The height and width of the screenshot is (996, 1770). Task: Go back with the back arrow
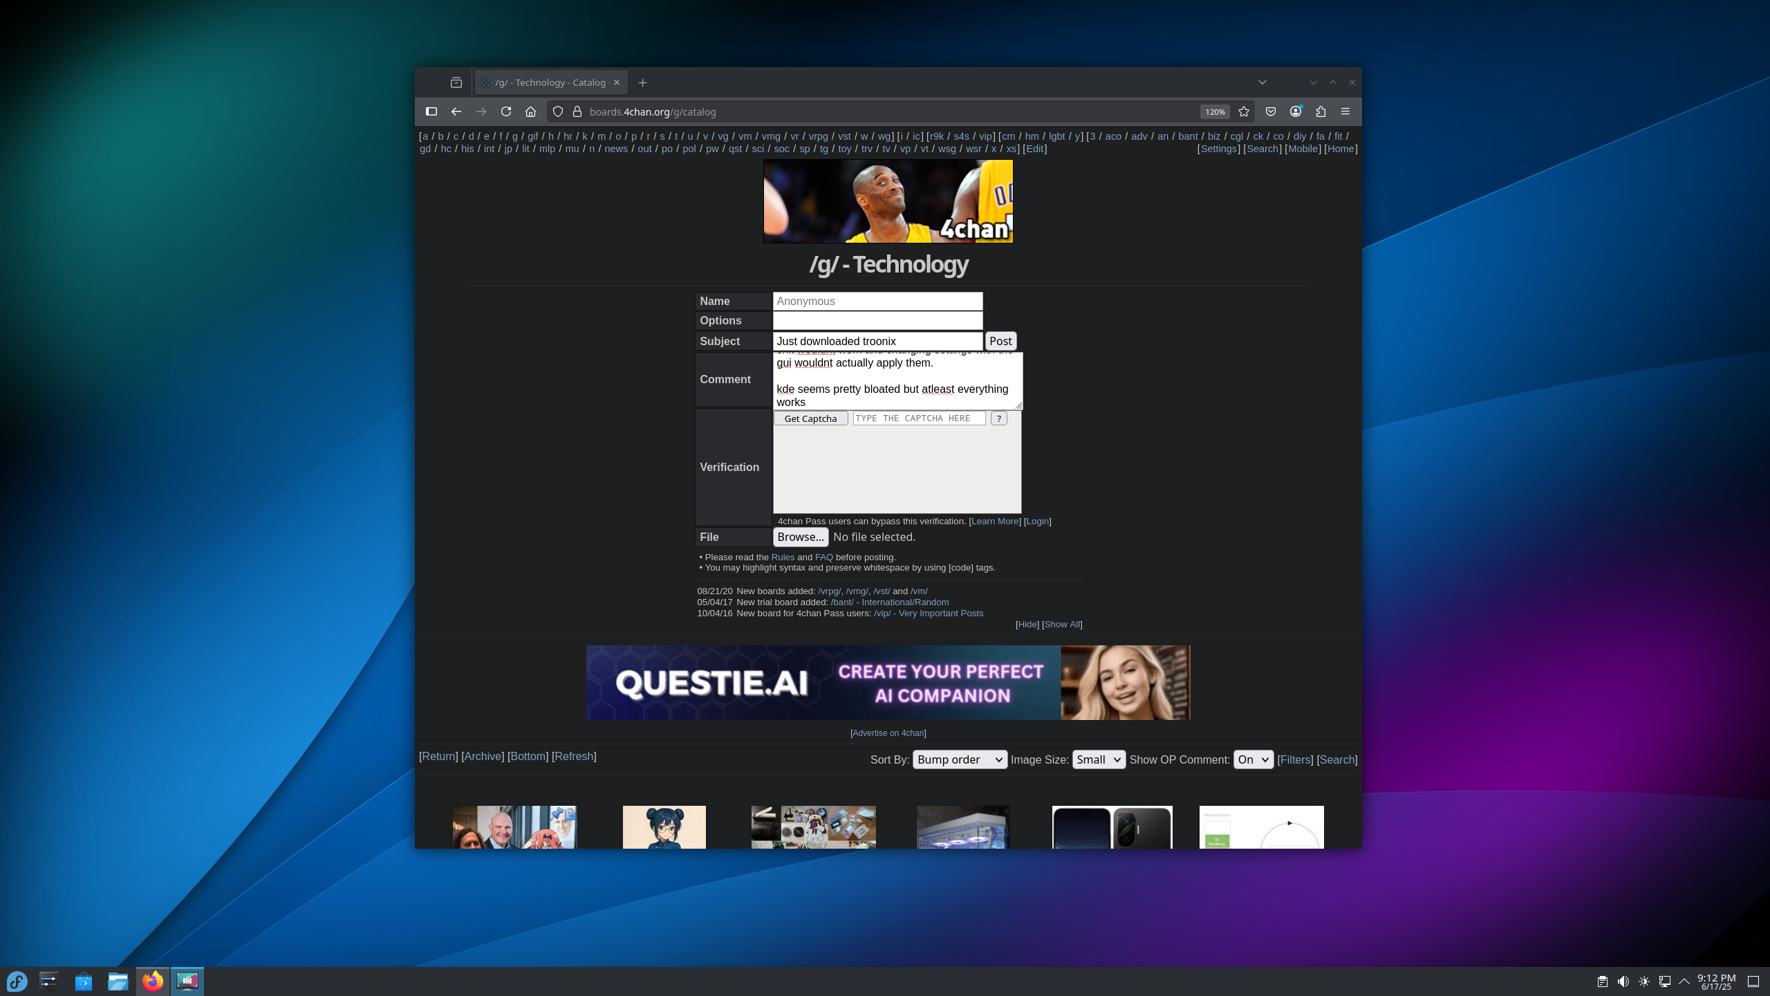pyautogui.click(x=456, y=111)
